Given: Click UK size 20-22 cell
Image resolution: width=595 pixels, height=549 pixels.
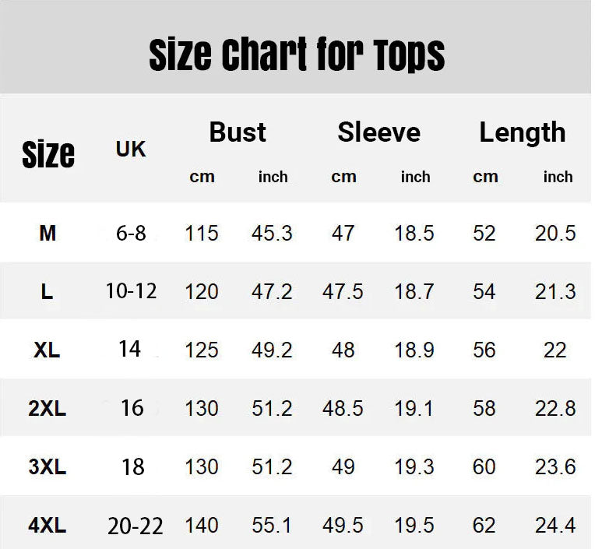Looking at the screenshot, I should [136, 526].
